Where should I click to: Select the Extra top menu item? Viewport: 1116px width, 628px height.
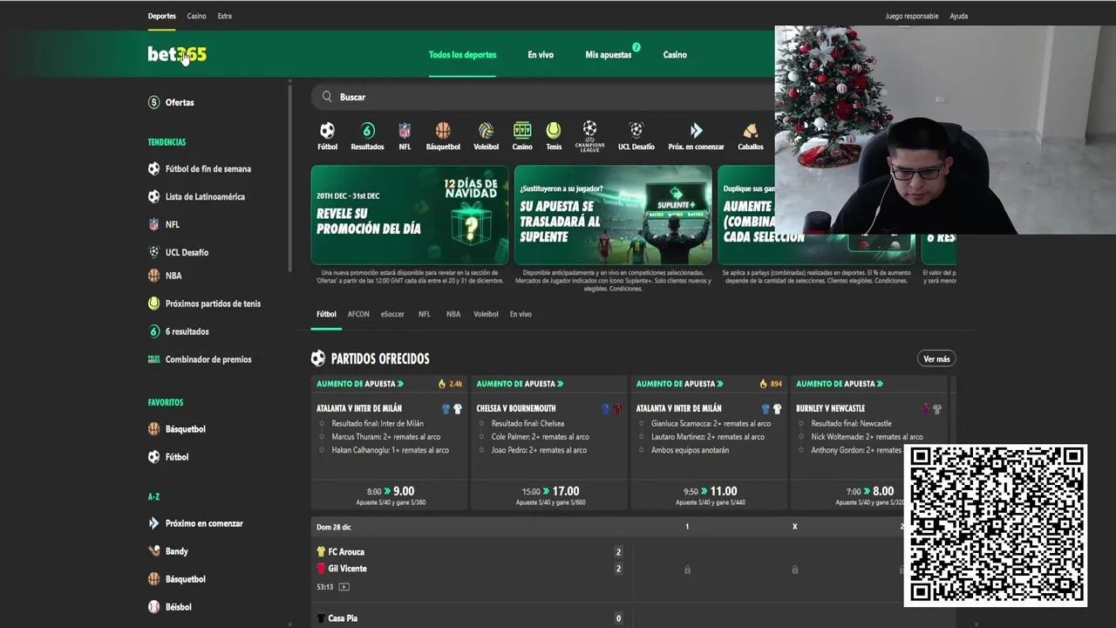click(x=225, y=16)
